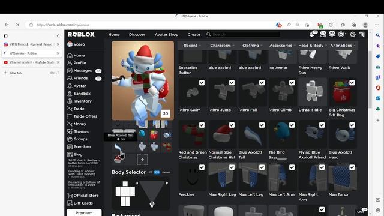Expand the Accessories dropdown
Image resolution: width=384 pixels, height=216 pixels.
(282, 46)
